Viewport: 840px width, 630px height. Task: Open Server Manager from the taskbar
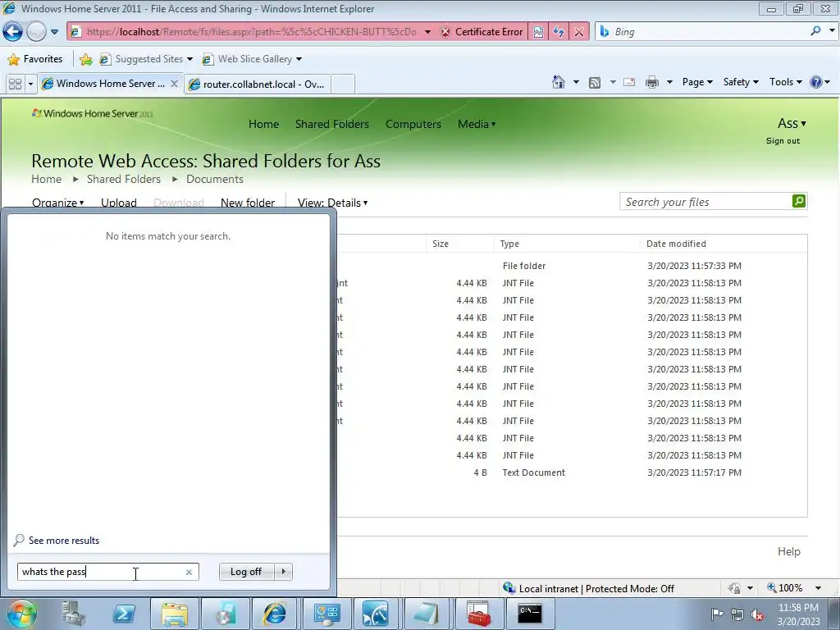[73, 614]
